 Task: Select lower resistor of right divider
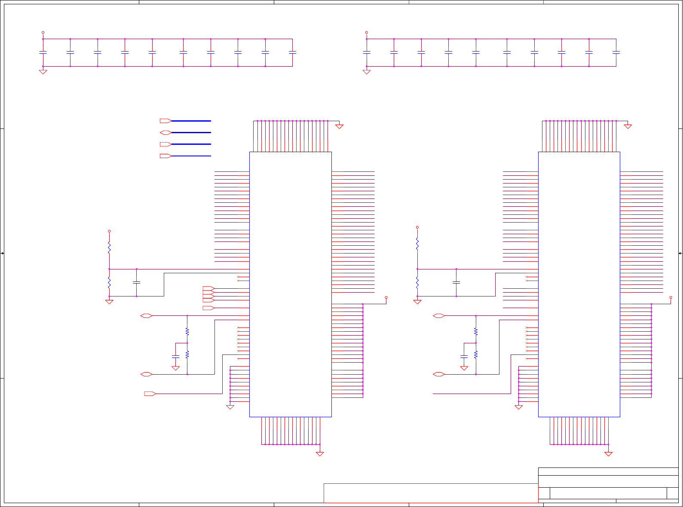[x=417, y=282]
